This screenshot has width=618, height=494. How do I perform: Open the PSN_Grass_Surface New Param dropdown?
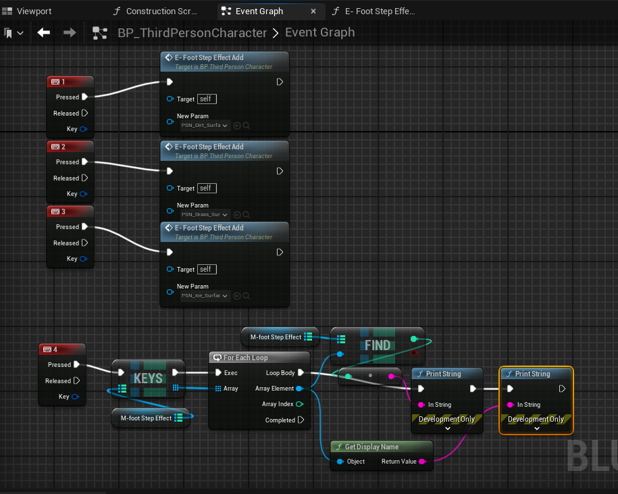pos(205,214)
